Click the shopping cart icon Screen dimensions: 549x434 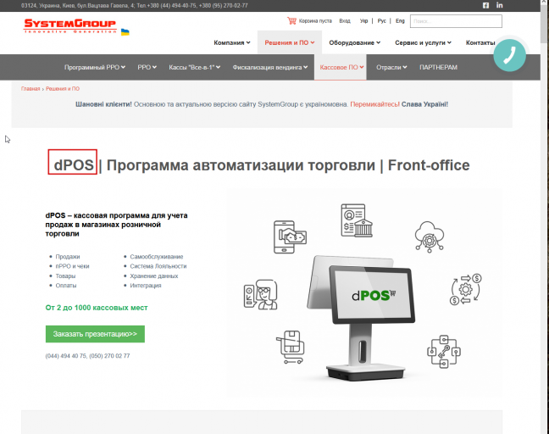(x=291, y=20)
